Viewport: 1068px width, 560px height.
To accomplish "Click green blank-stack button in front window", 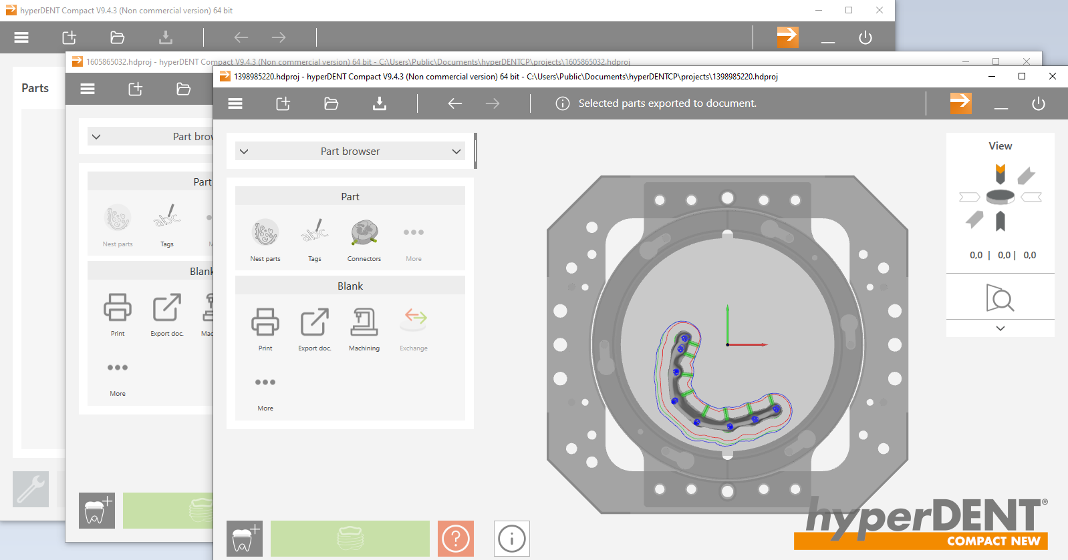I will pos(350,539).
